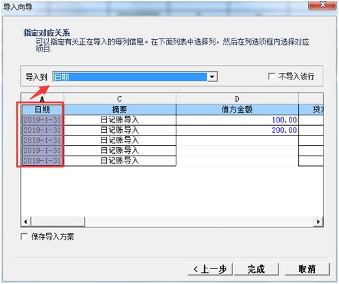Screen dimensions: 339x284
Task: Select the 200.00 amount cell
Action: [x=237, y=130]
